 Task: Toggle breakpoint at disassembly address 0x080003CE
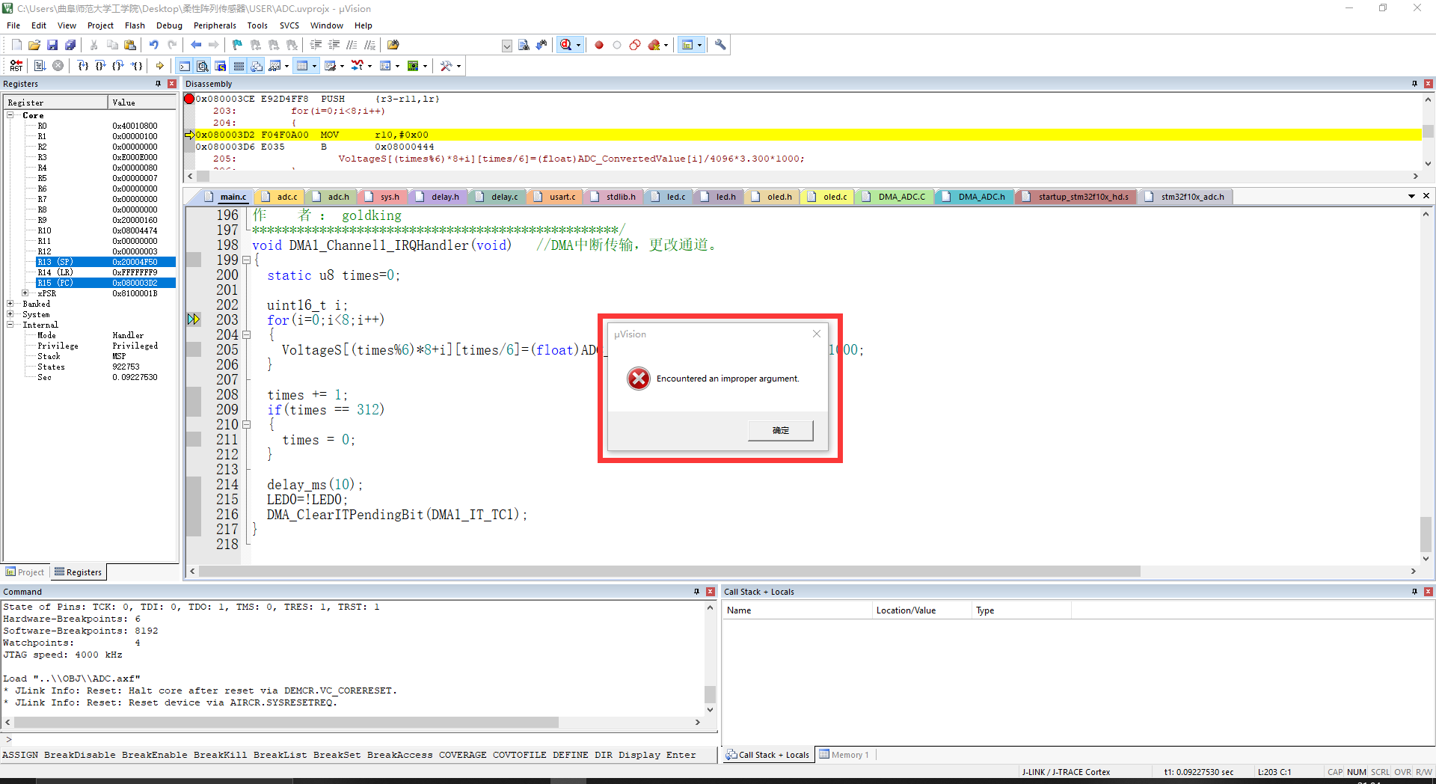click(189, 99)
